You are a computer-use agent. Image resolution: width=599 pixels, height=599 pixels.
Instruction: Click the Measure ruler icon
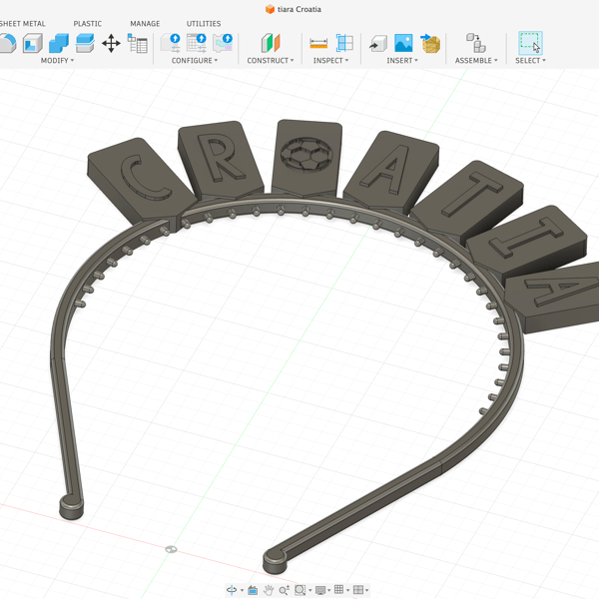(318, 43)
